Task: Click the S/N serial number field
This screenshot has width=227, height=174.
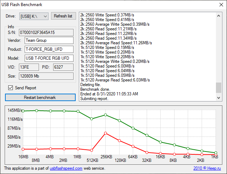Action: click(x=46, y=33)
